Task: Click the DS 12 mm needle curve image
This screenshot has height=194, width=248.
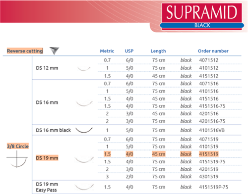Action: [x=84, y=68]
